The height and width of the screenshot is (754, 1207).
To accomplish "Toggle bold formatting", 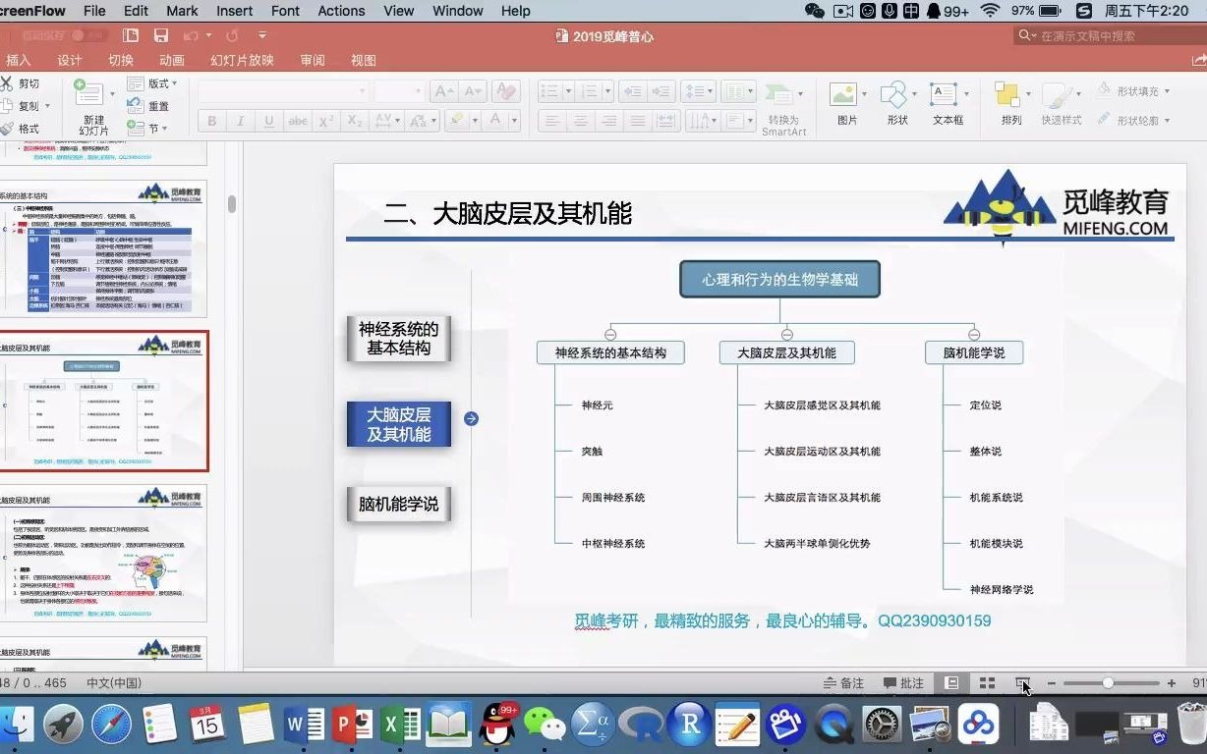I will (x=211, y=121).
